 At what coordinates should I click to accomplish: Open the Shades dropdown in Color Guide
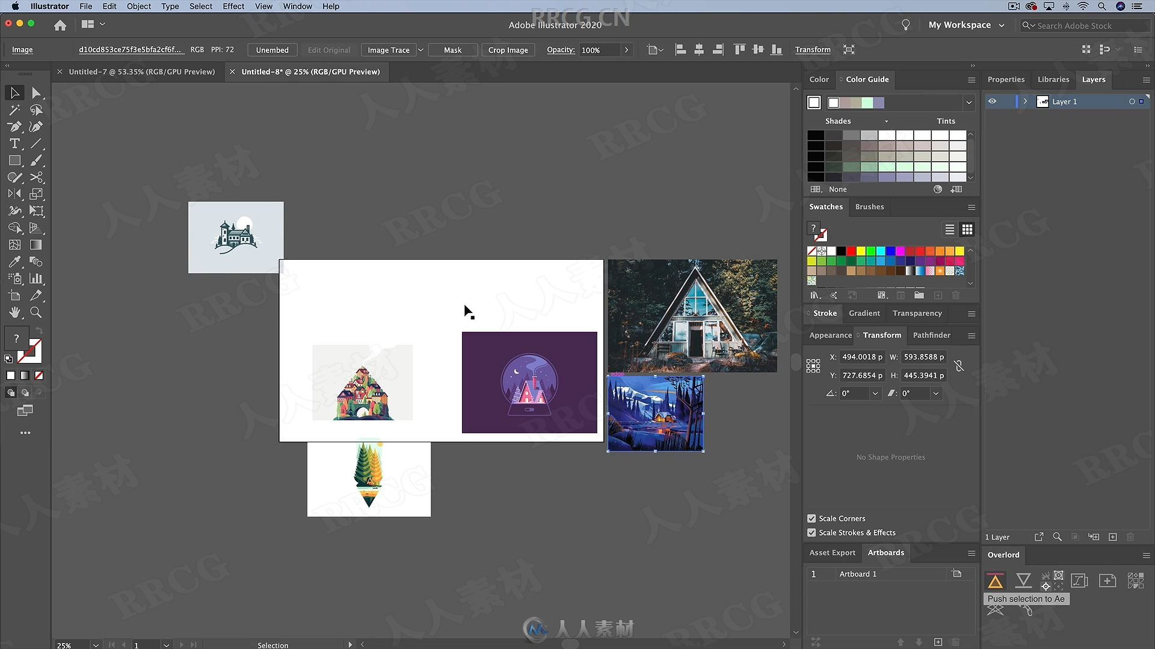pos(886,120)
